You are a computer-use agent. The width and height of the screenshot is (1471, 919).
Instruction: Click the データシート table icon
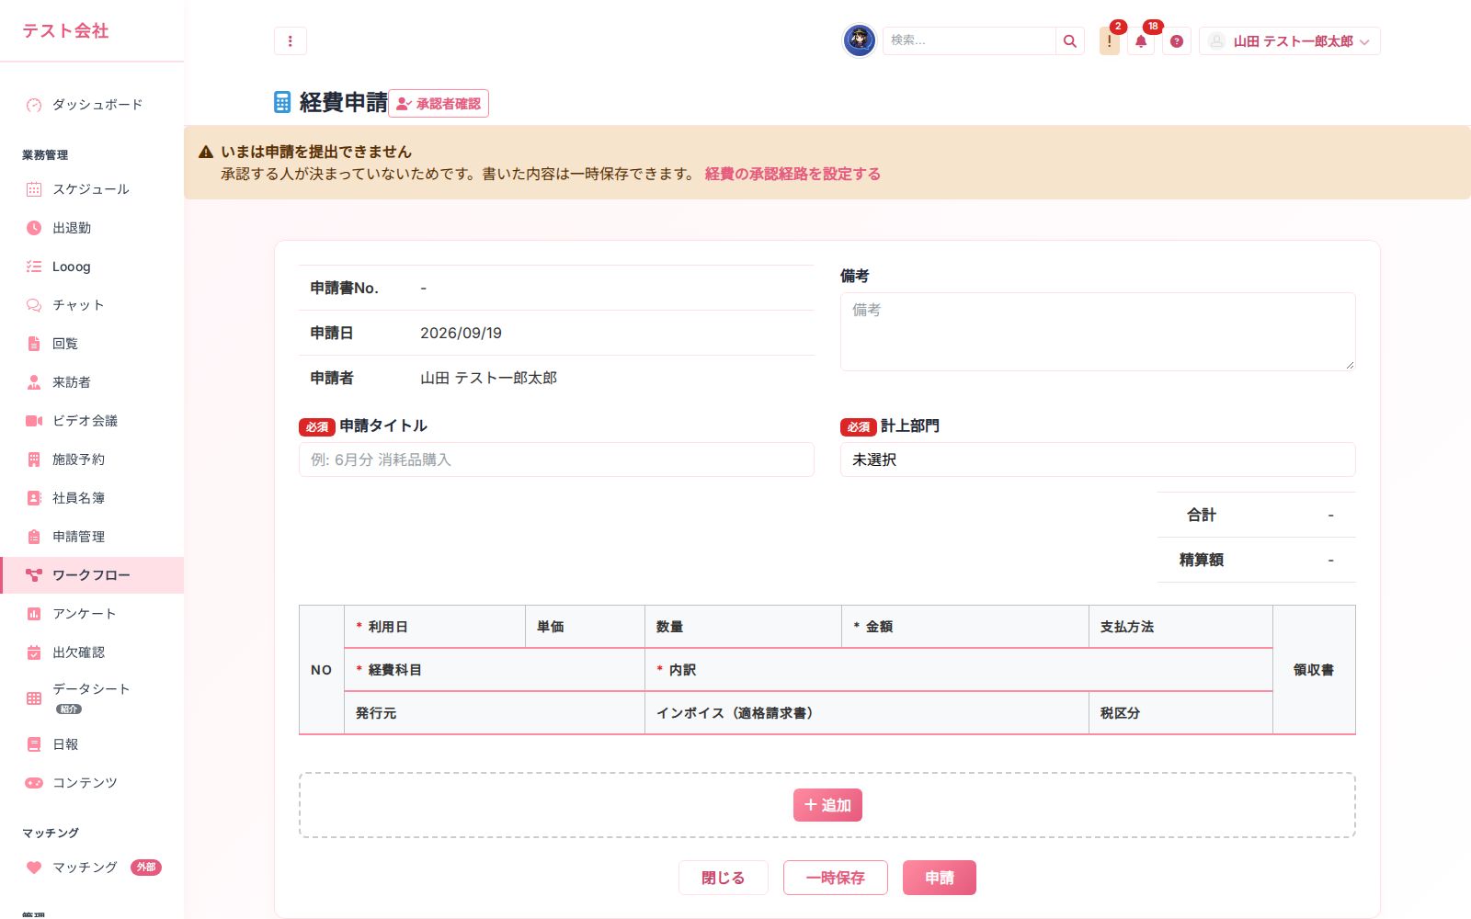pos(34,698)
